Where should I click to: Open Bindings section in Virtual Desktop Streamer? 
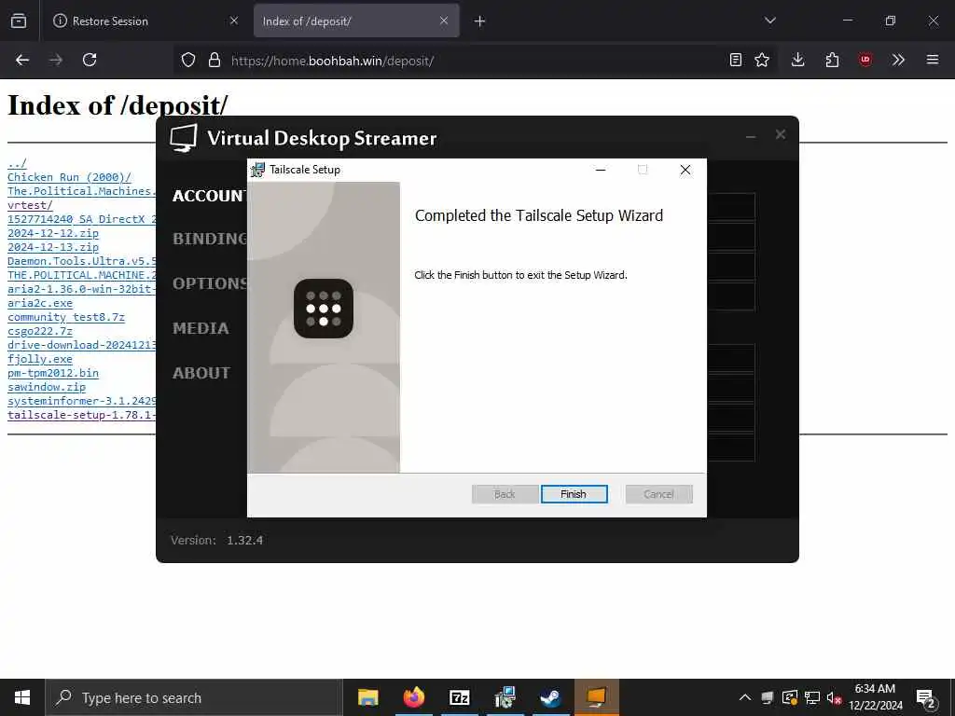(x=210, y=239)
